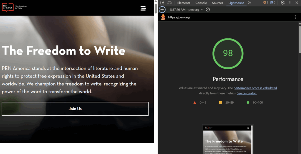
Task: Activate the inspect element picker icon
Action: [x=162, y=3]
